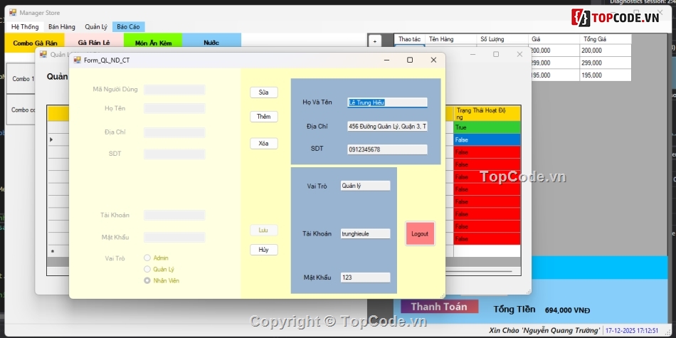Image resolution: width=676 pixels, height=338 pixels.
Task: Click the Hủy button
Action: (x=264, y=250)
